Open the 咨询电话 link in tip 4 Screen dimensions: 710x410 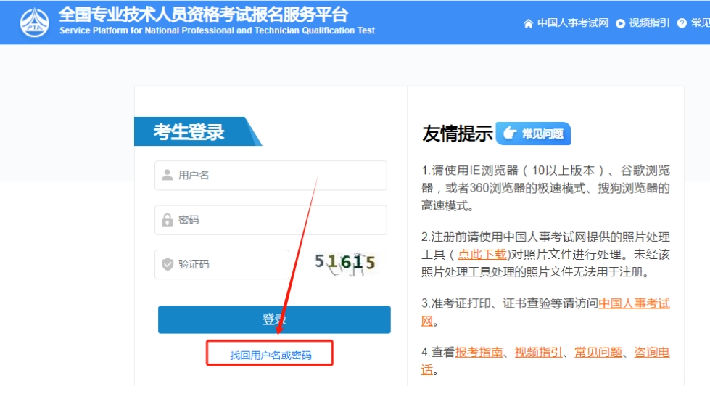click(651, 352)
